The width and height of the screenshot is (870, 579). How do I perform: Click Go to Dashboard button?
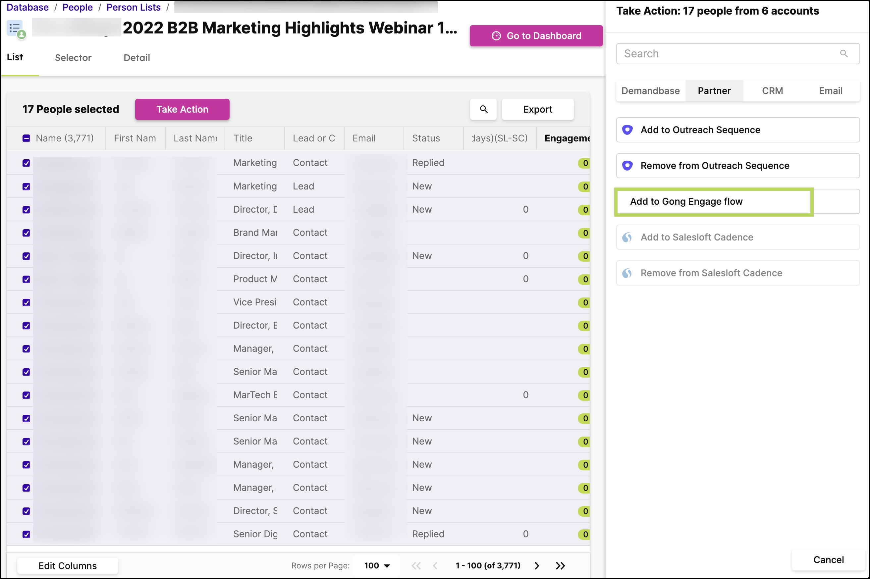click(536, 36)
